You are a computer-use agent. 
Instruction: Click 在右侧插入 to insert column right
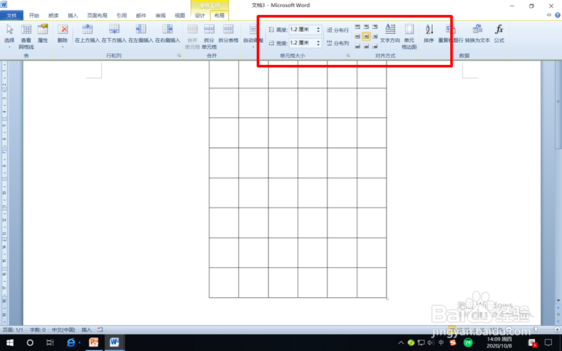(168, 34)
